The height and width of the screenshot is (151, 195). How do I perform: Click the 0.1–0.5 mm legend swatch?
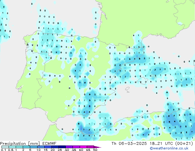5,147
